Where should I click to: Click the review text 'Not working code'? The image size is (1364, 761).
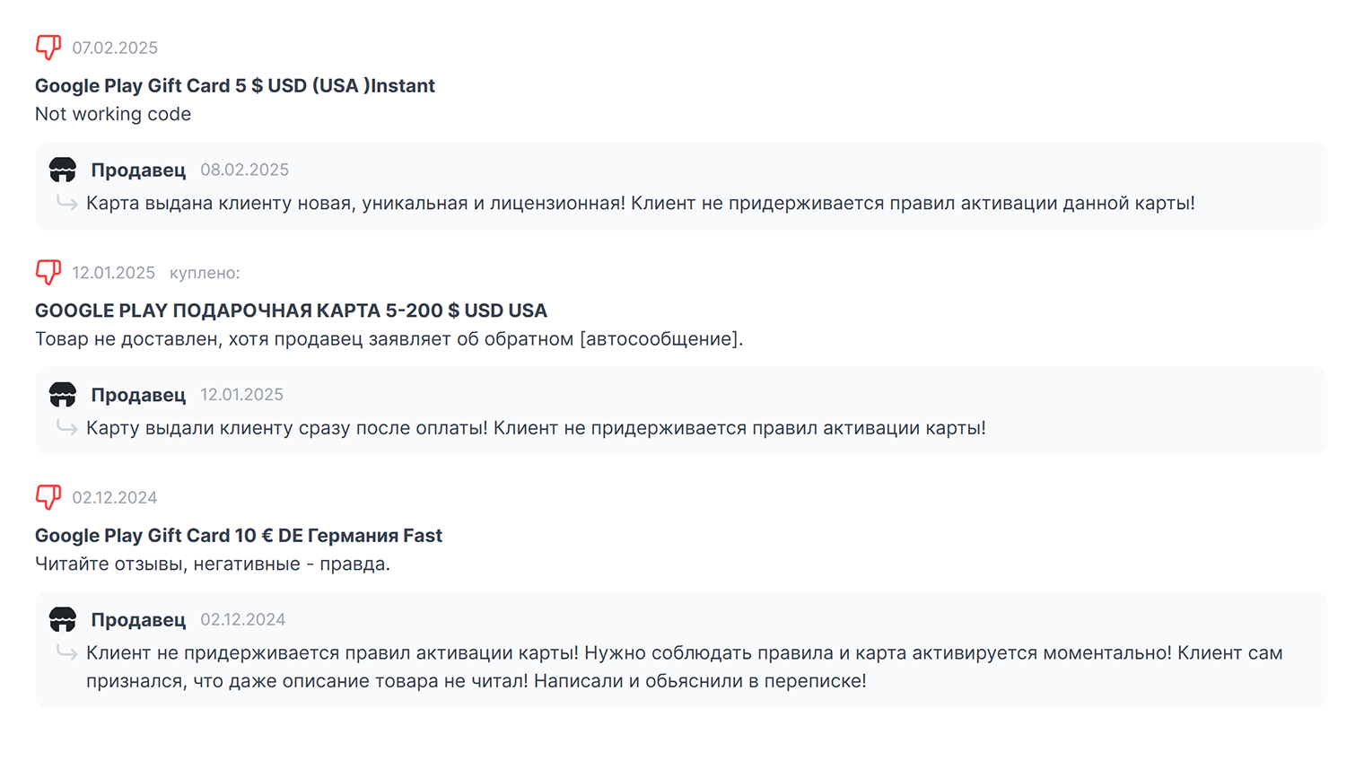pos(113,114)
